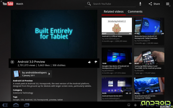Share this video via the Share button
The image size is (173, 108).
click(x=154, y=4)
